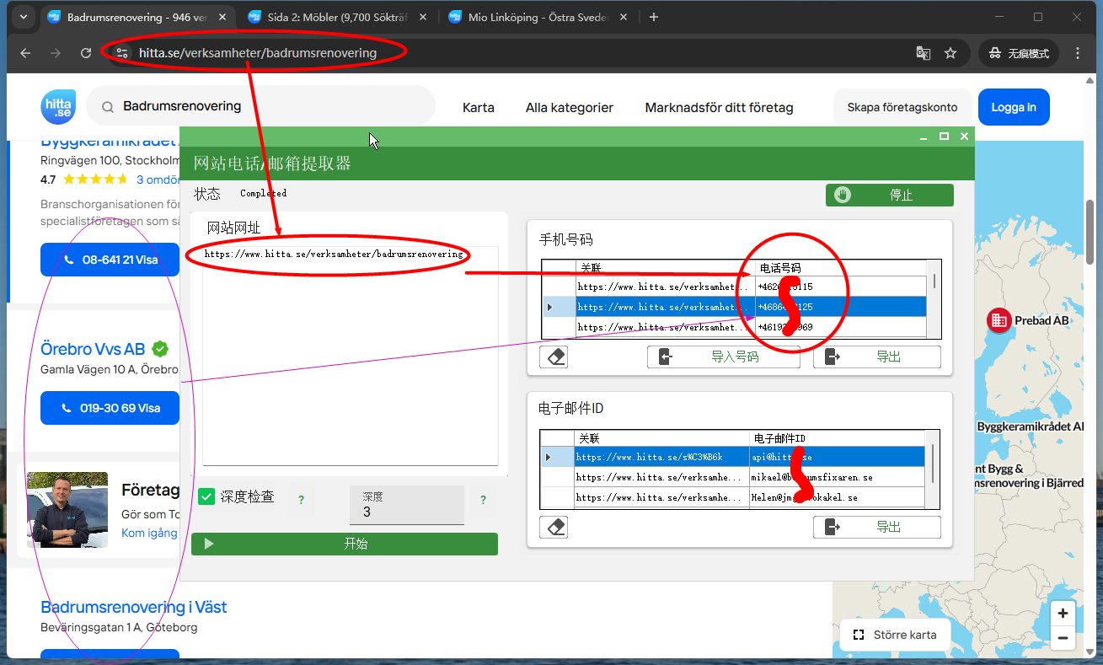The height and width of the screenshot is (665, 1103).
Task: Toggle the 深度检查 checkbox
Action: point(206,496)
